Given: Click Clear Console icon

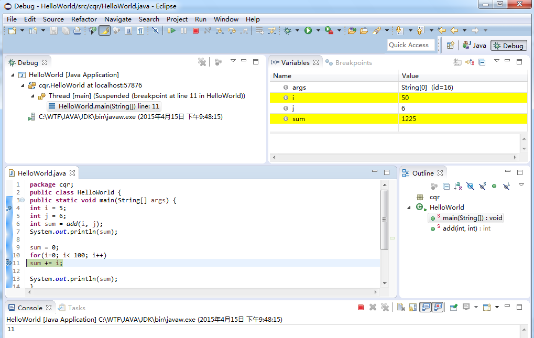Looking at the screenshot, I should 401,308.
